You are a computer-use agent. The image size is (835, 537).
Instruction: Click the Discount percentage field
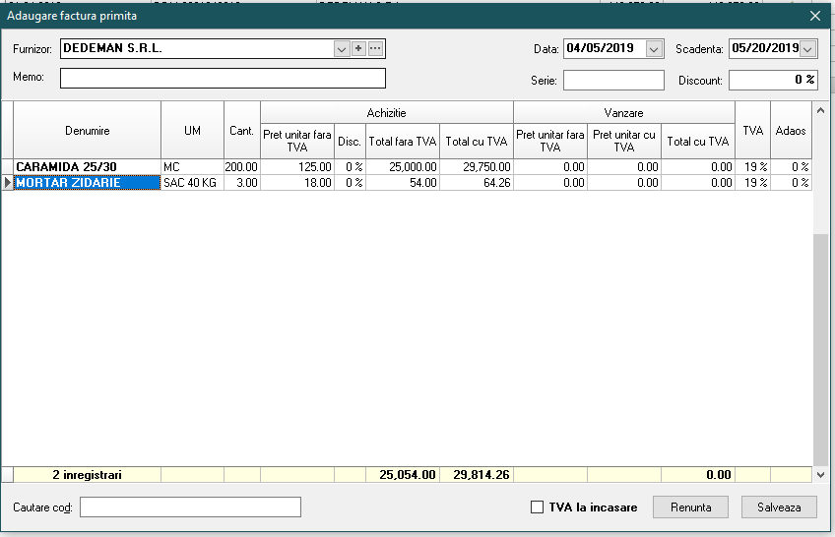pyautogui.click(x=772, y=81)
